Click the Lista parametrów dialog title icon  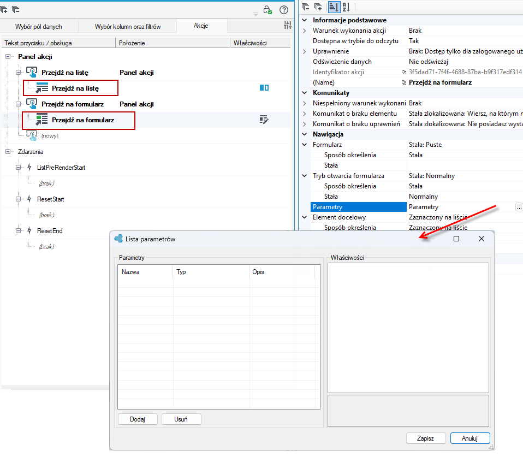[118, 239]
